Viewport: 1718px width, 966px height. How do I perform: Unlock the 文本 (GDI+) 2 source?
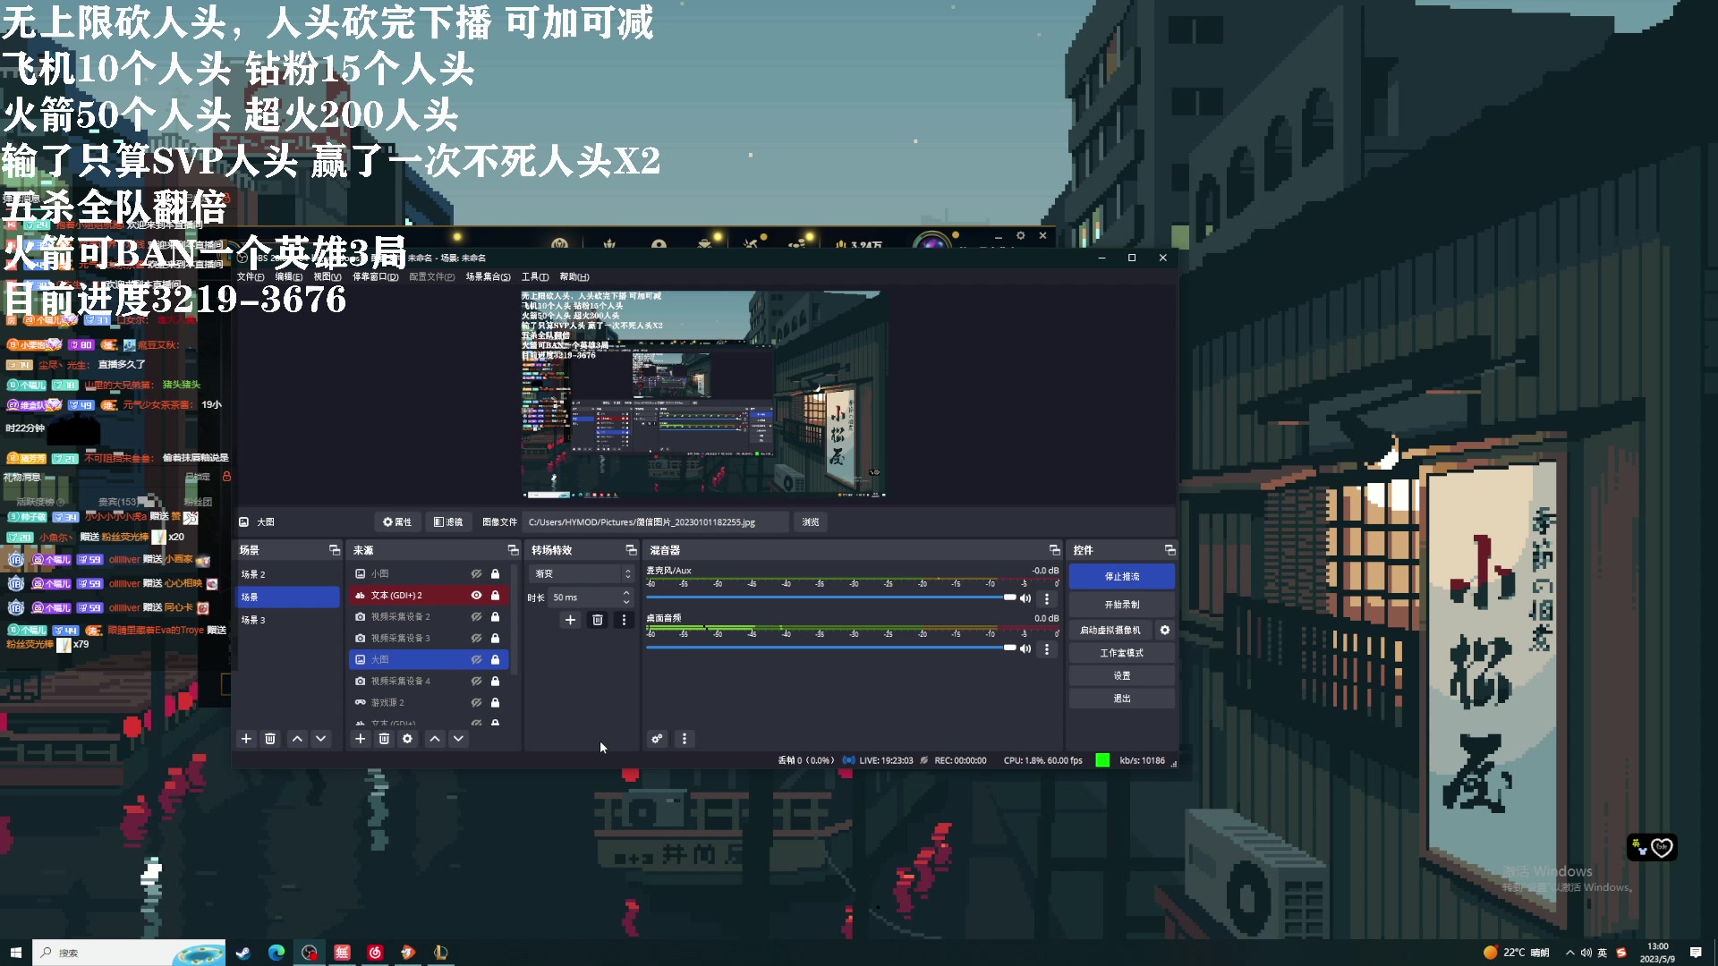pyautogui.click(x=495, y=596)
